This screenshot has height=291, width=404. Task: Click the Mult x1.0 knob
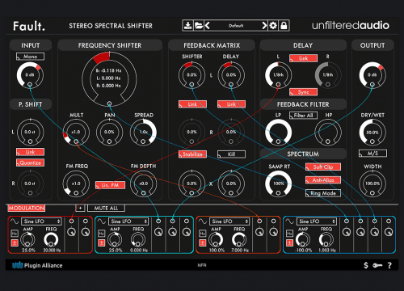76,132
